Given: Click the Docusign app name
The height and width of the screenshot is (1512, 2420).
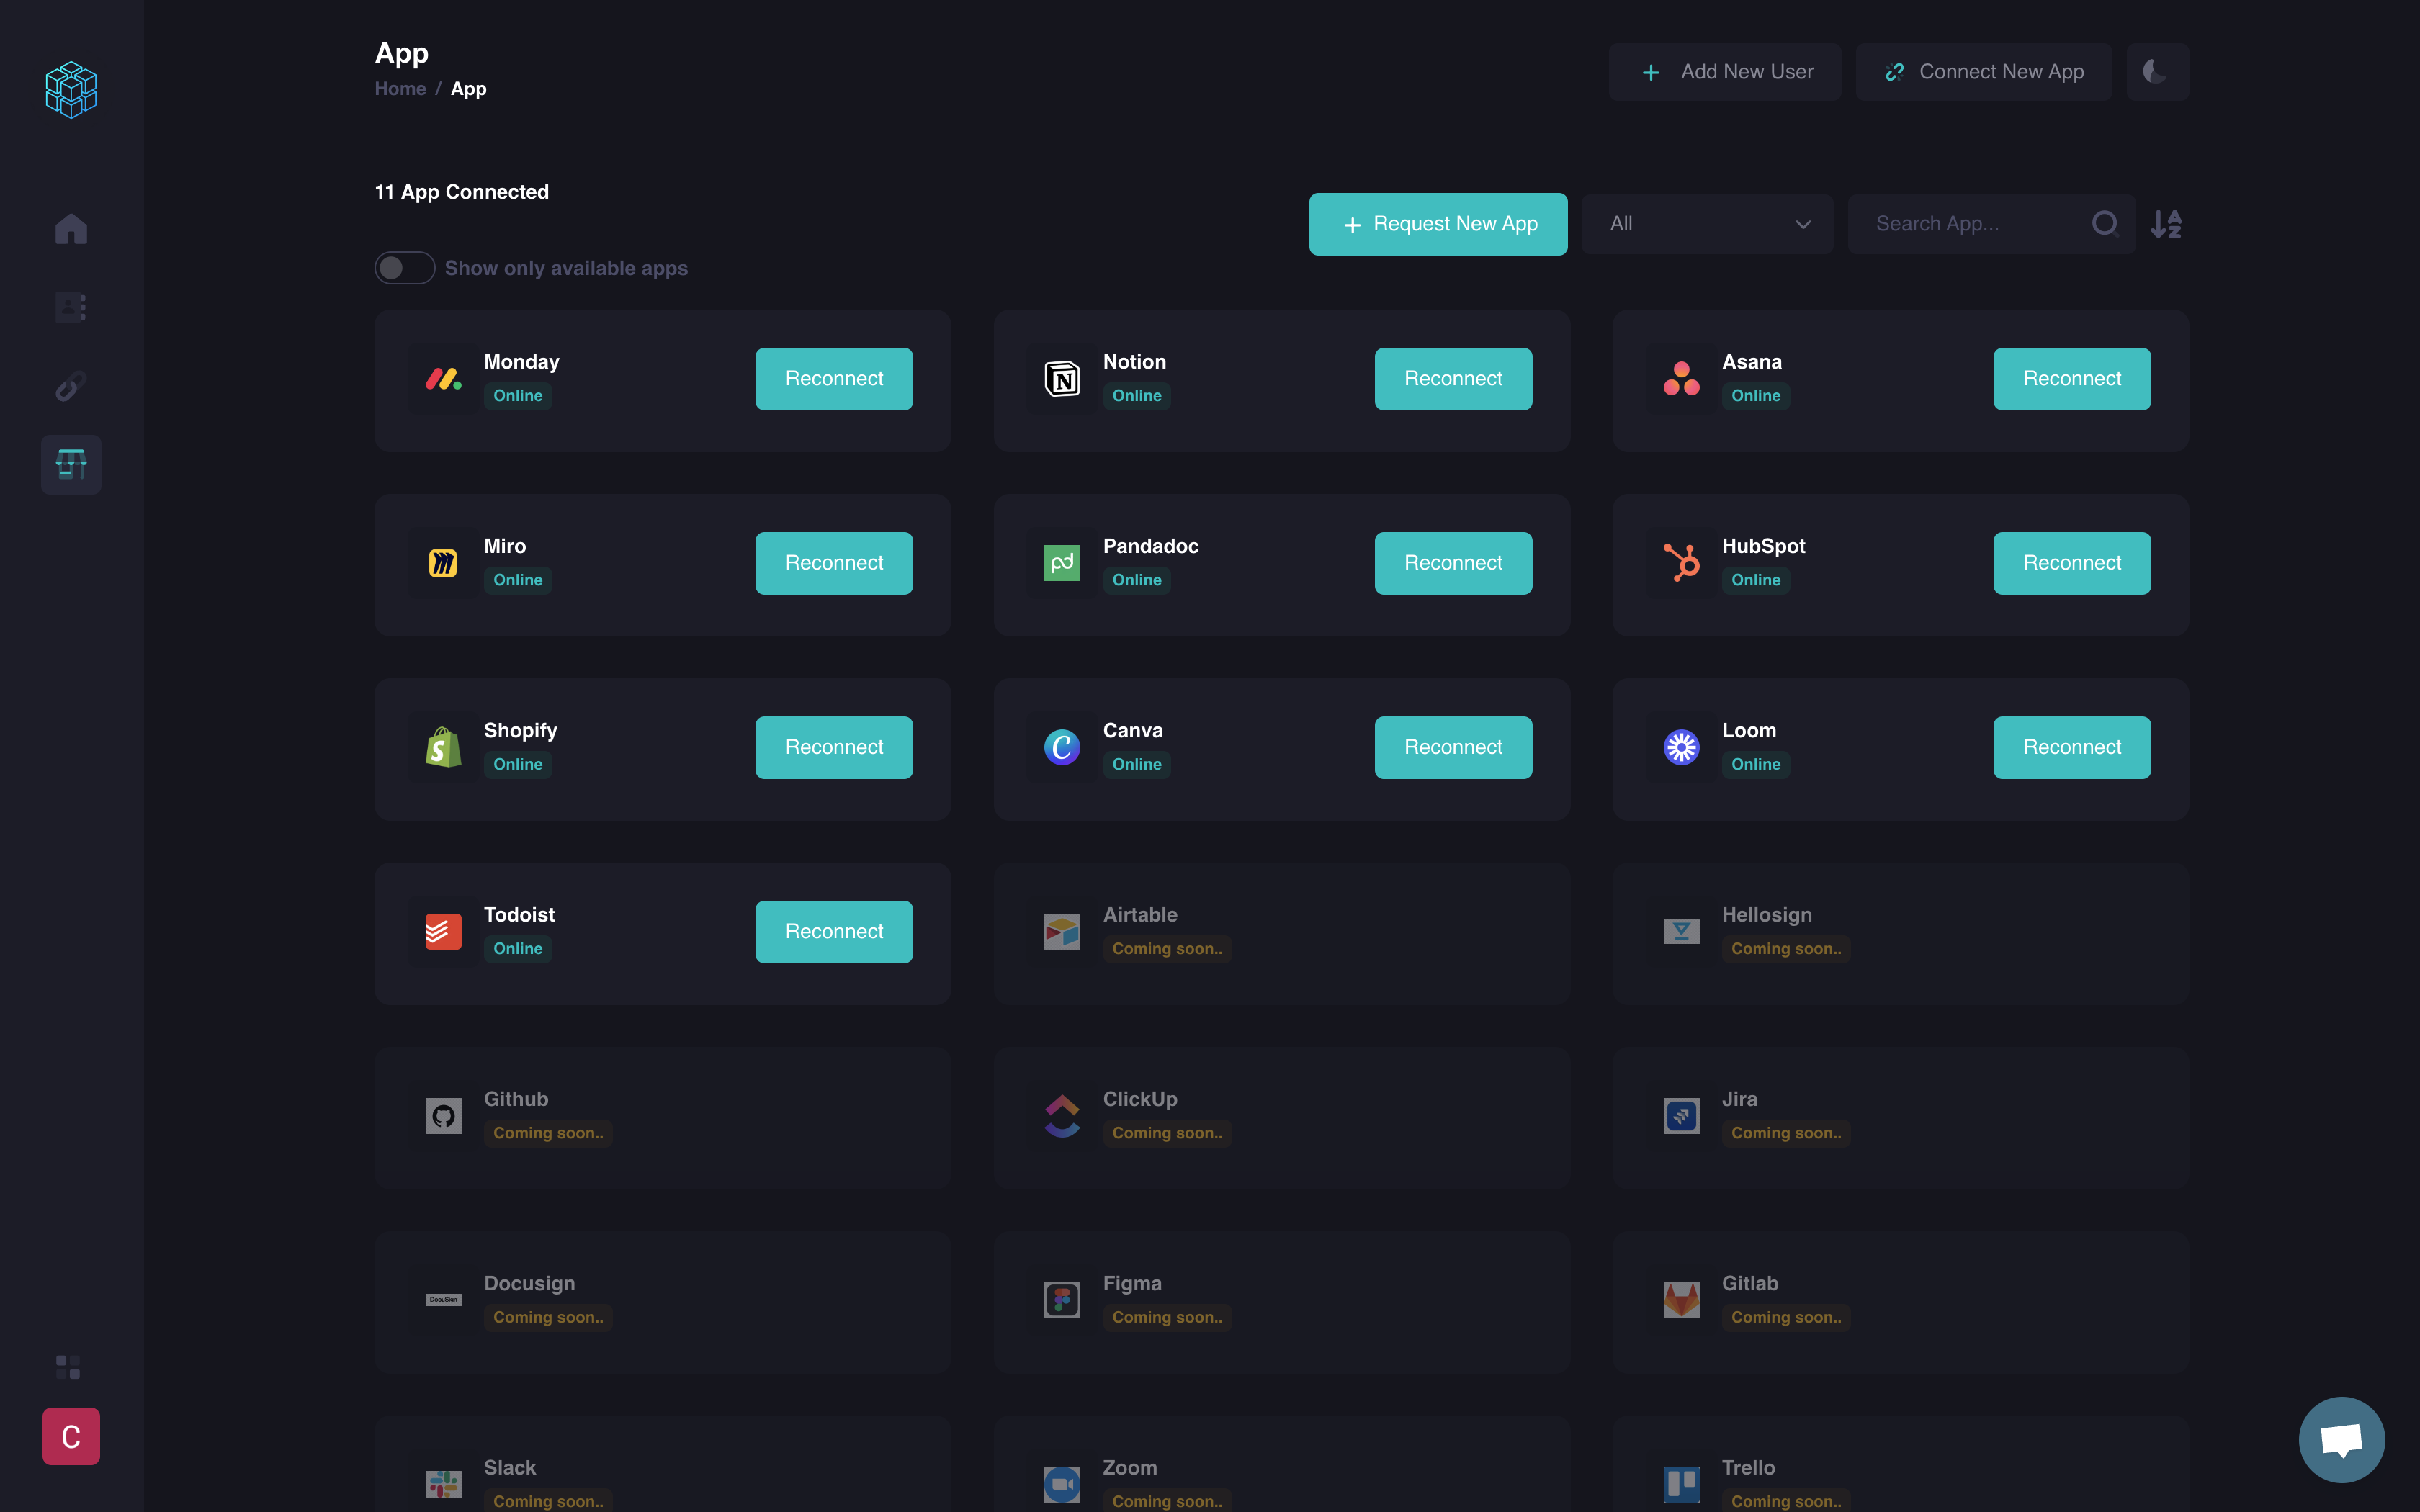Looking at the screenshot, I should [529, 1283].
